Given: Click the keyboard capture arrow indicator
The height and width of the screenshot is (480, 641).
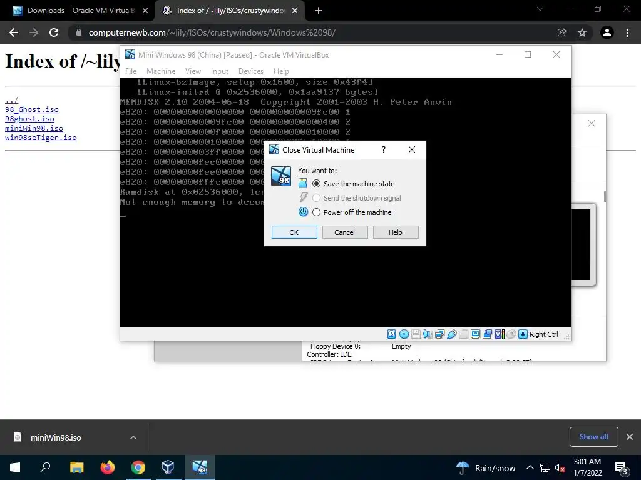Looking at the screenshot, I should (523, 334).
